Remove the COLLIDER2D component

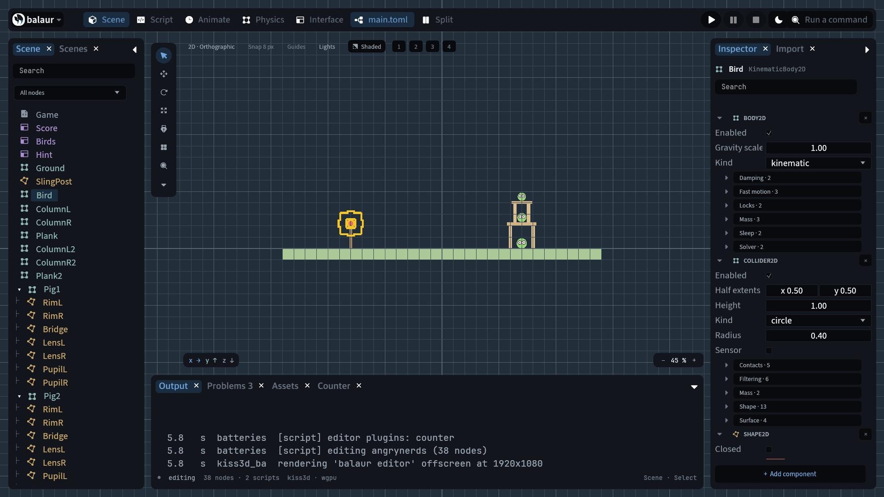(866, 261)
